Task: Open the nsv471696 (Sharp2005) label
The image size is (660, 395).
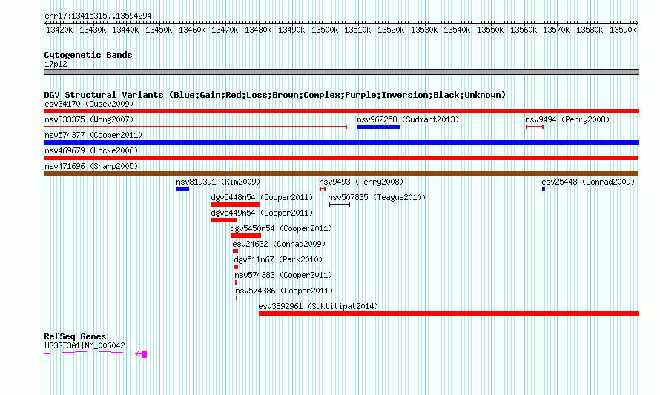Action: tap(91, 166)
